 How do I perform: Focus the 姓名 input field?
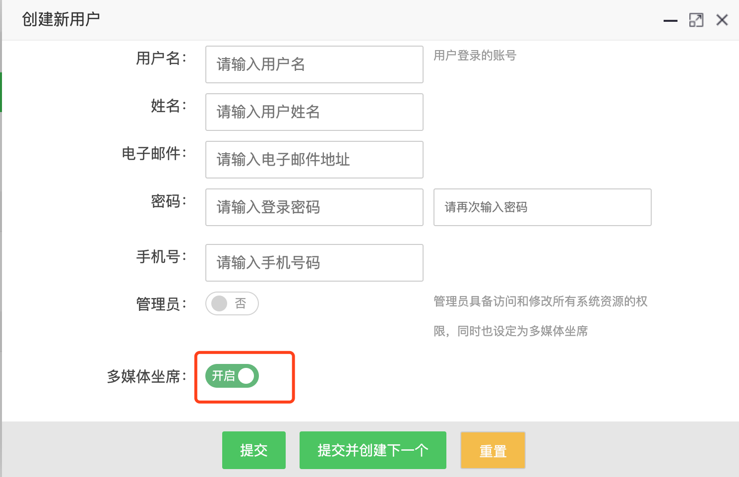pos(314,112)
